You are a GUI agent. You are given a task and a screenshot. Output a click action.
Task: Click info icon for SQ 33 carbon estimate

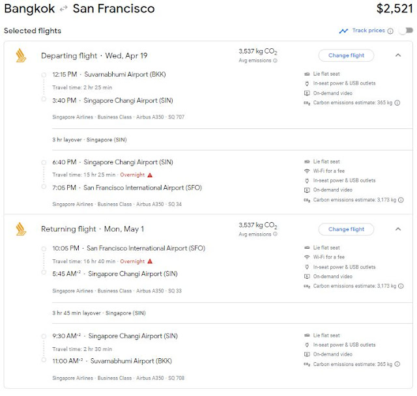(401, 286)
